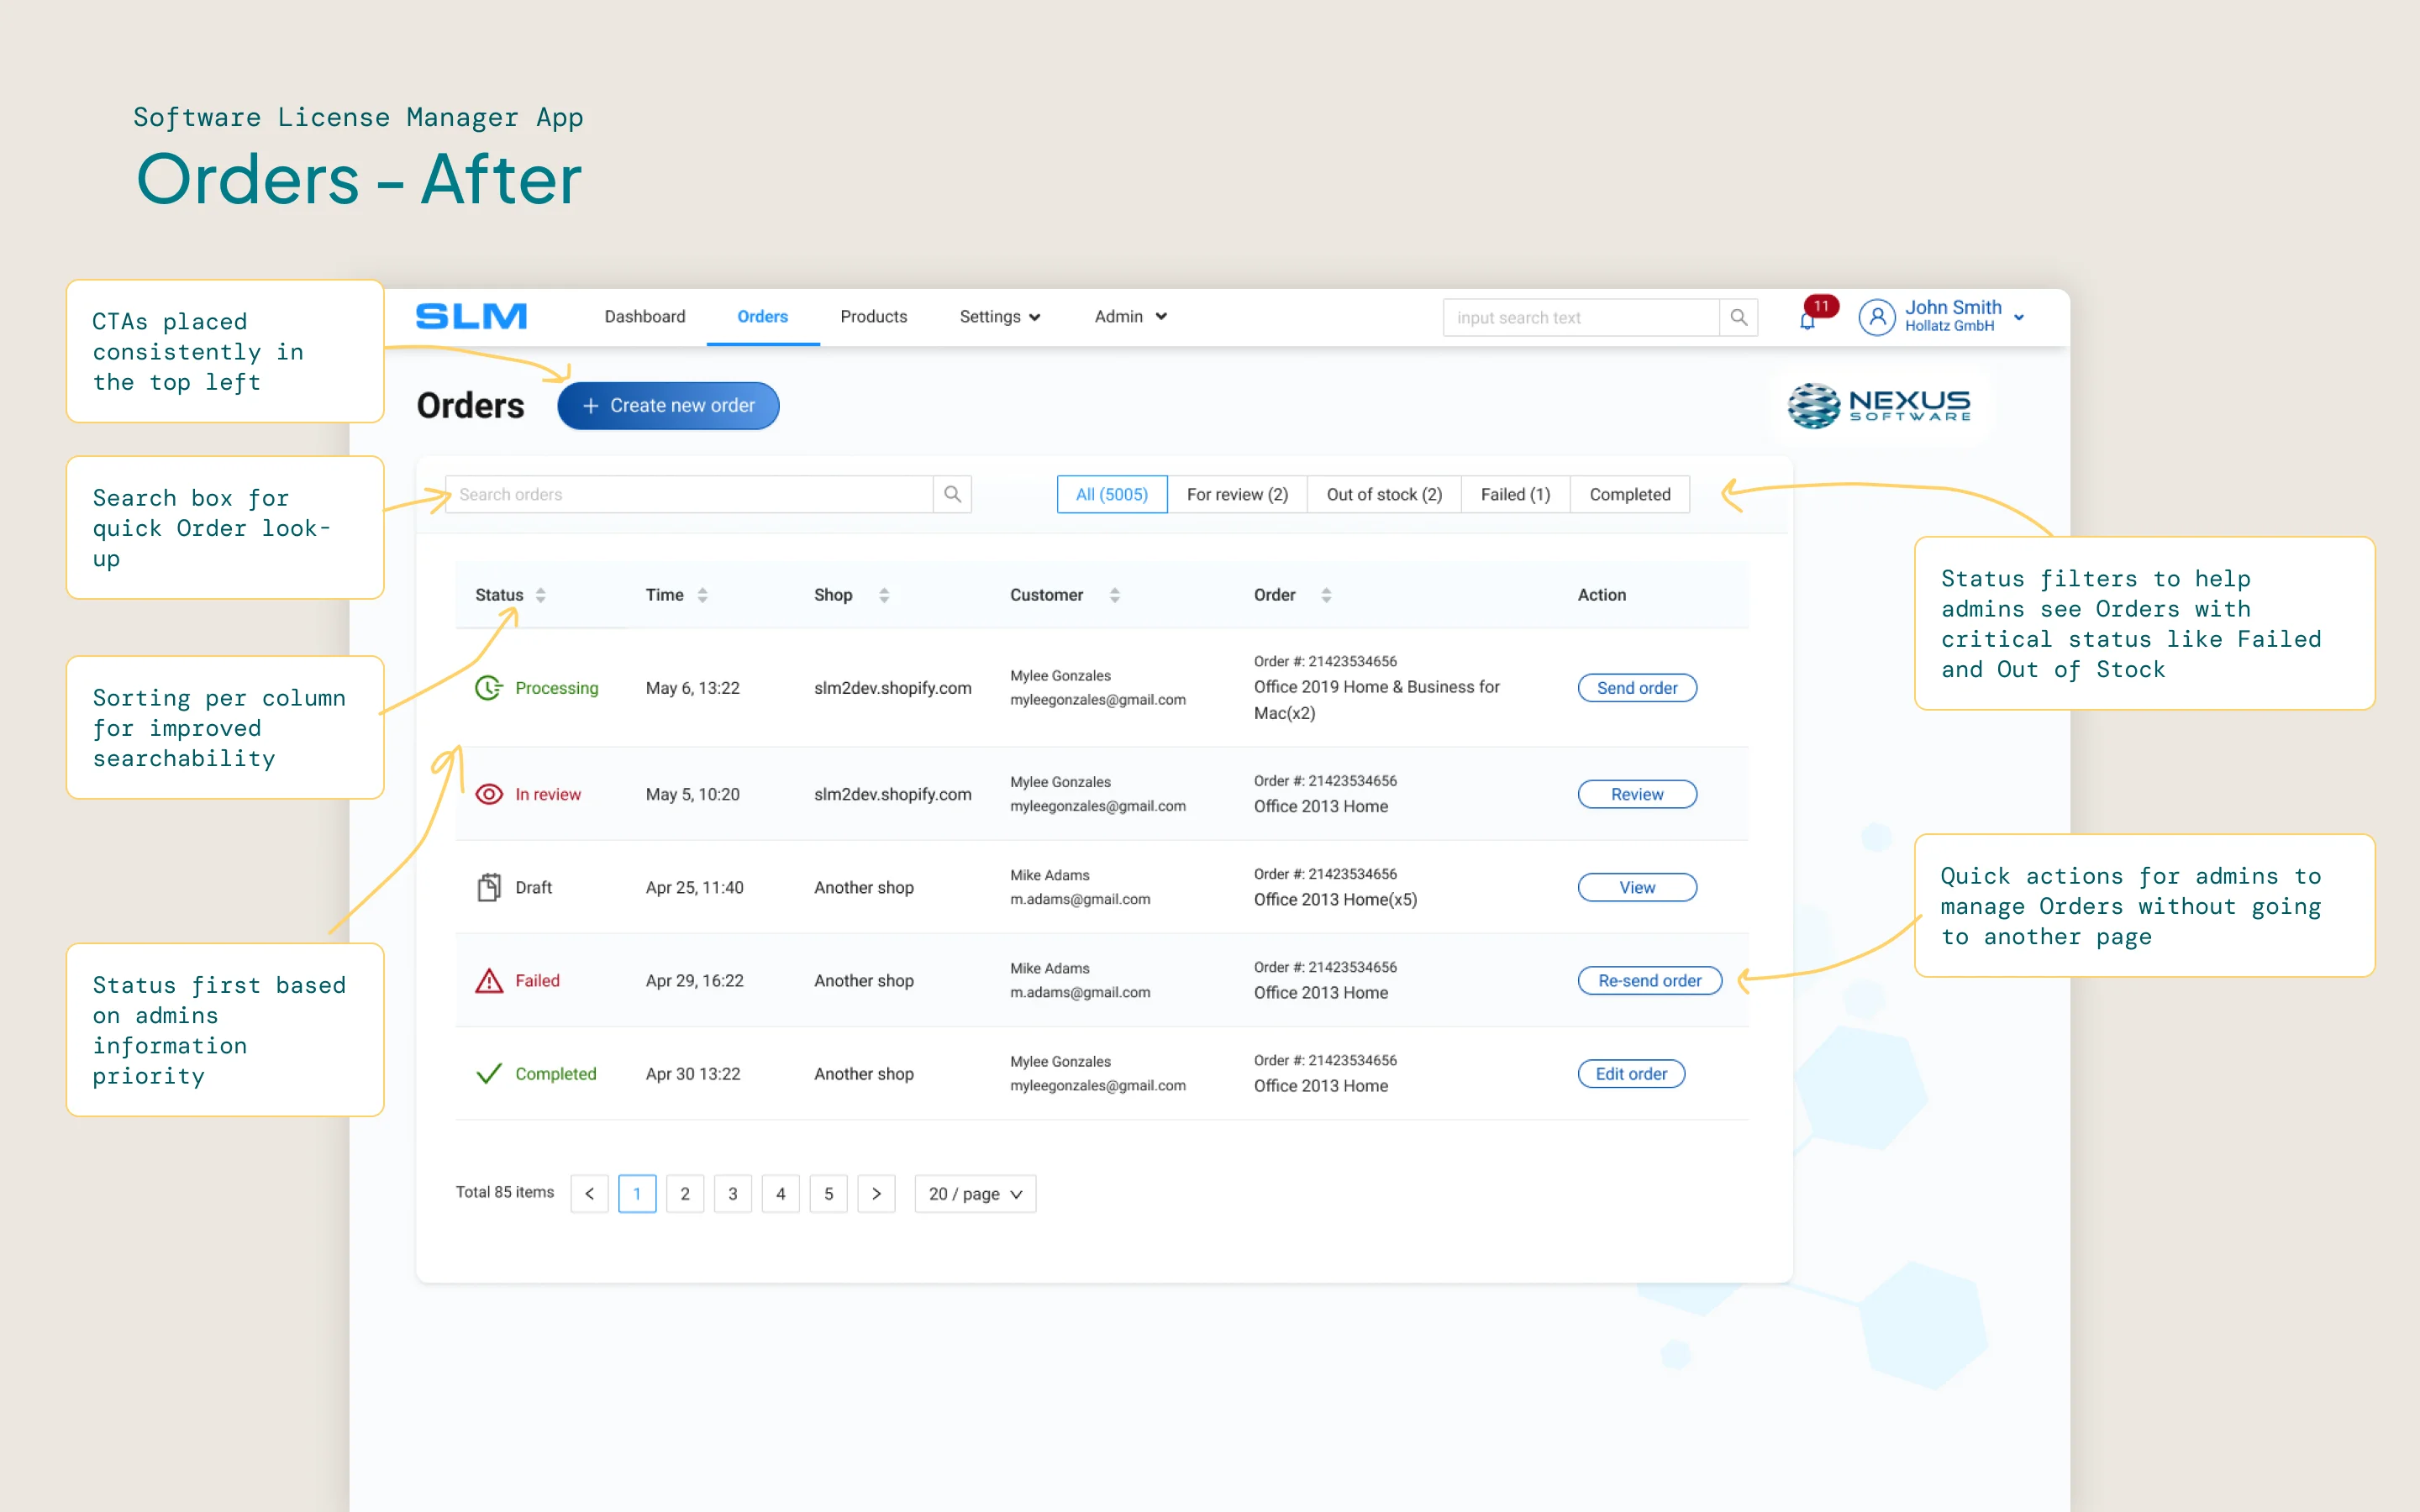Click the Processing status clock icon

(489, 688)
